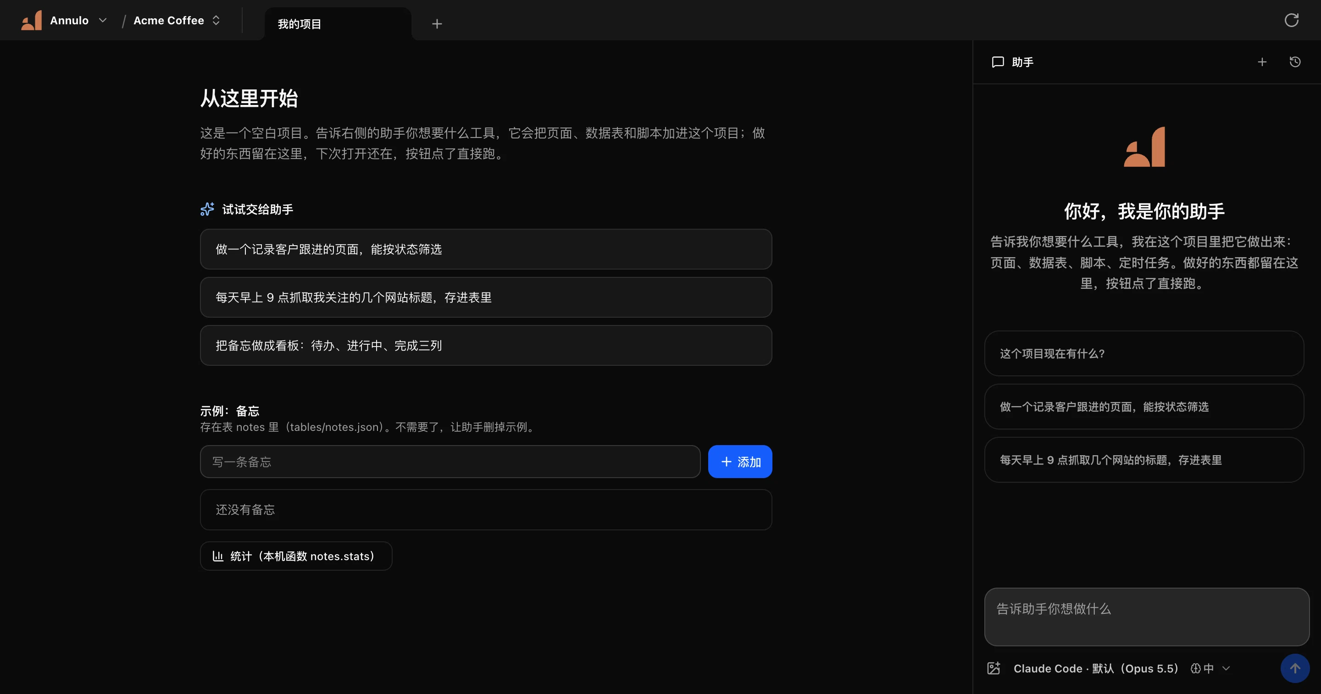Screen dimensions: 1321x694
Task: Add a new tab with plus icon
Action: pyautogui.click(x=437, y=24)
